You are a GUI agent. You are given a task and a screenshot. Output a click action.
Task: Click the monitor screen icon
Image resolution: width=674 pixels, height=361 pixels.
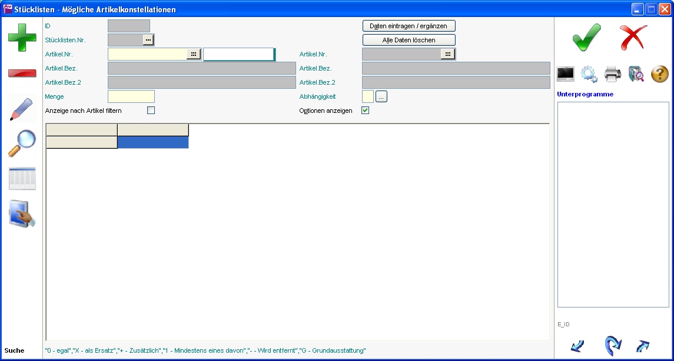click(566, 74)
